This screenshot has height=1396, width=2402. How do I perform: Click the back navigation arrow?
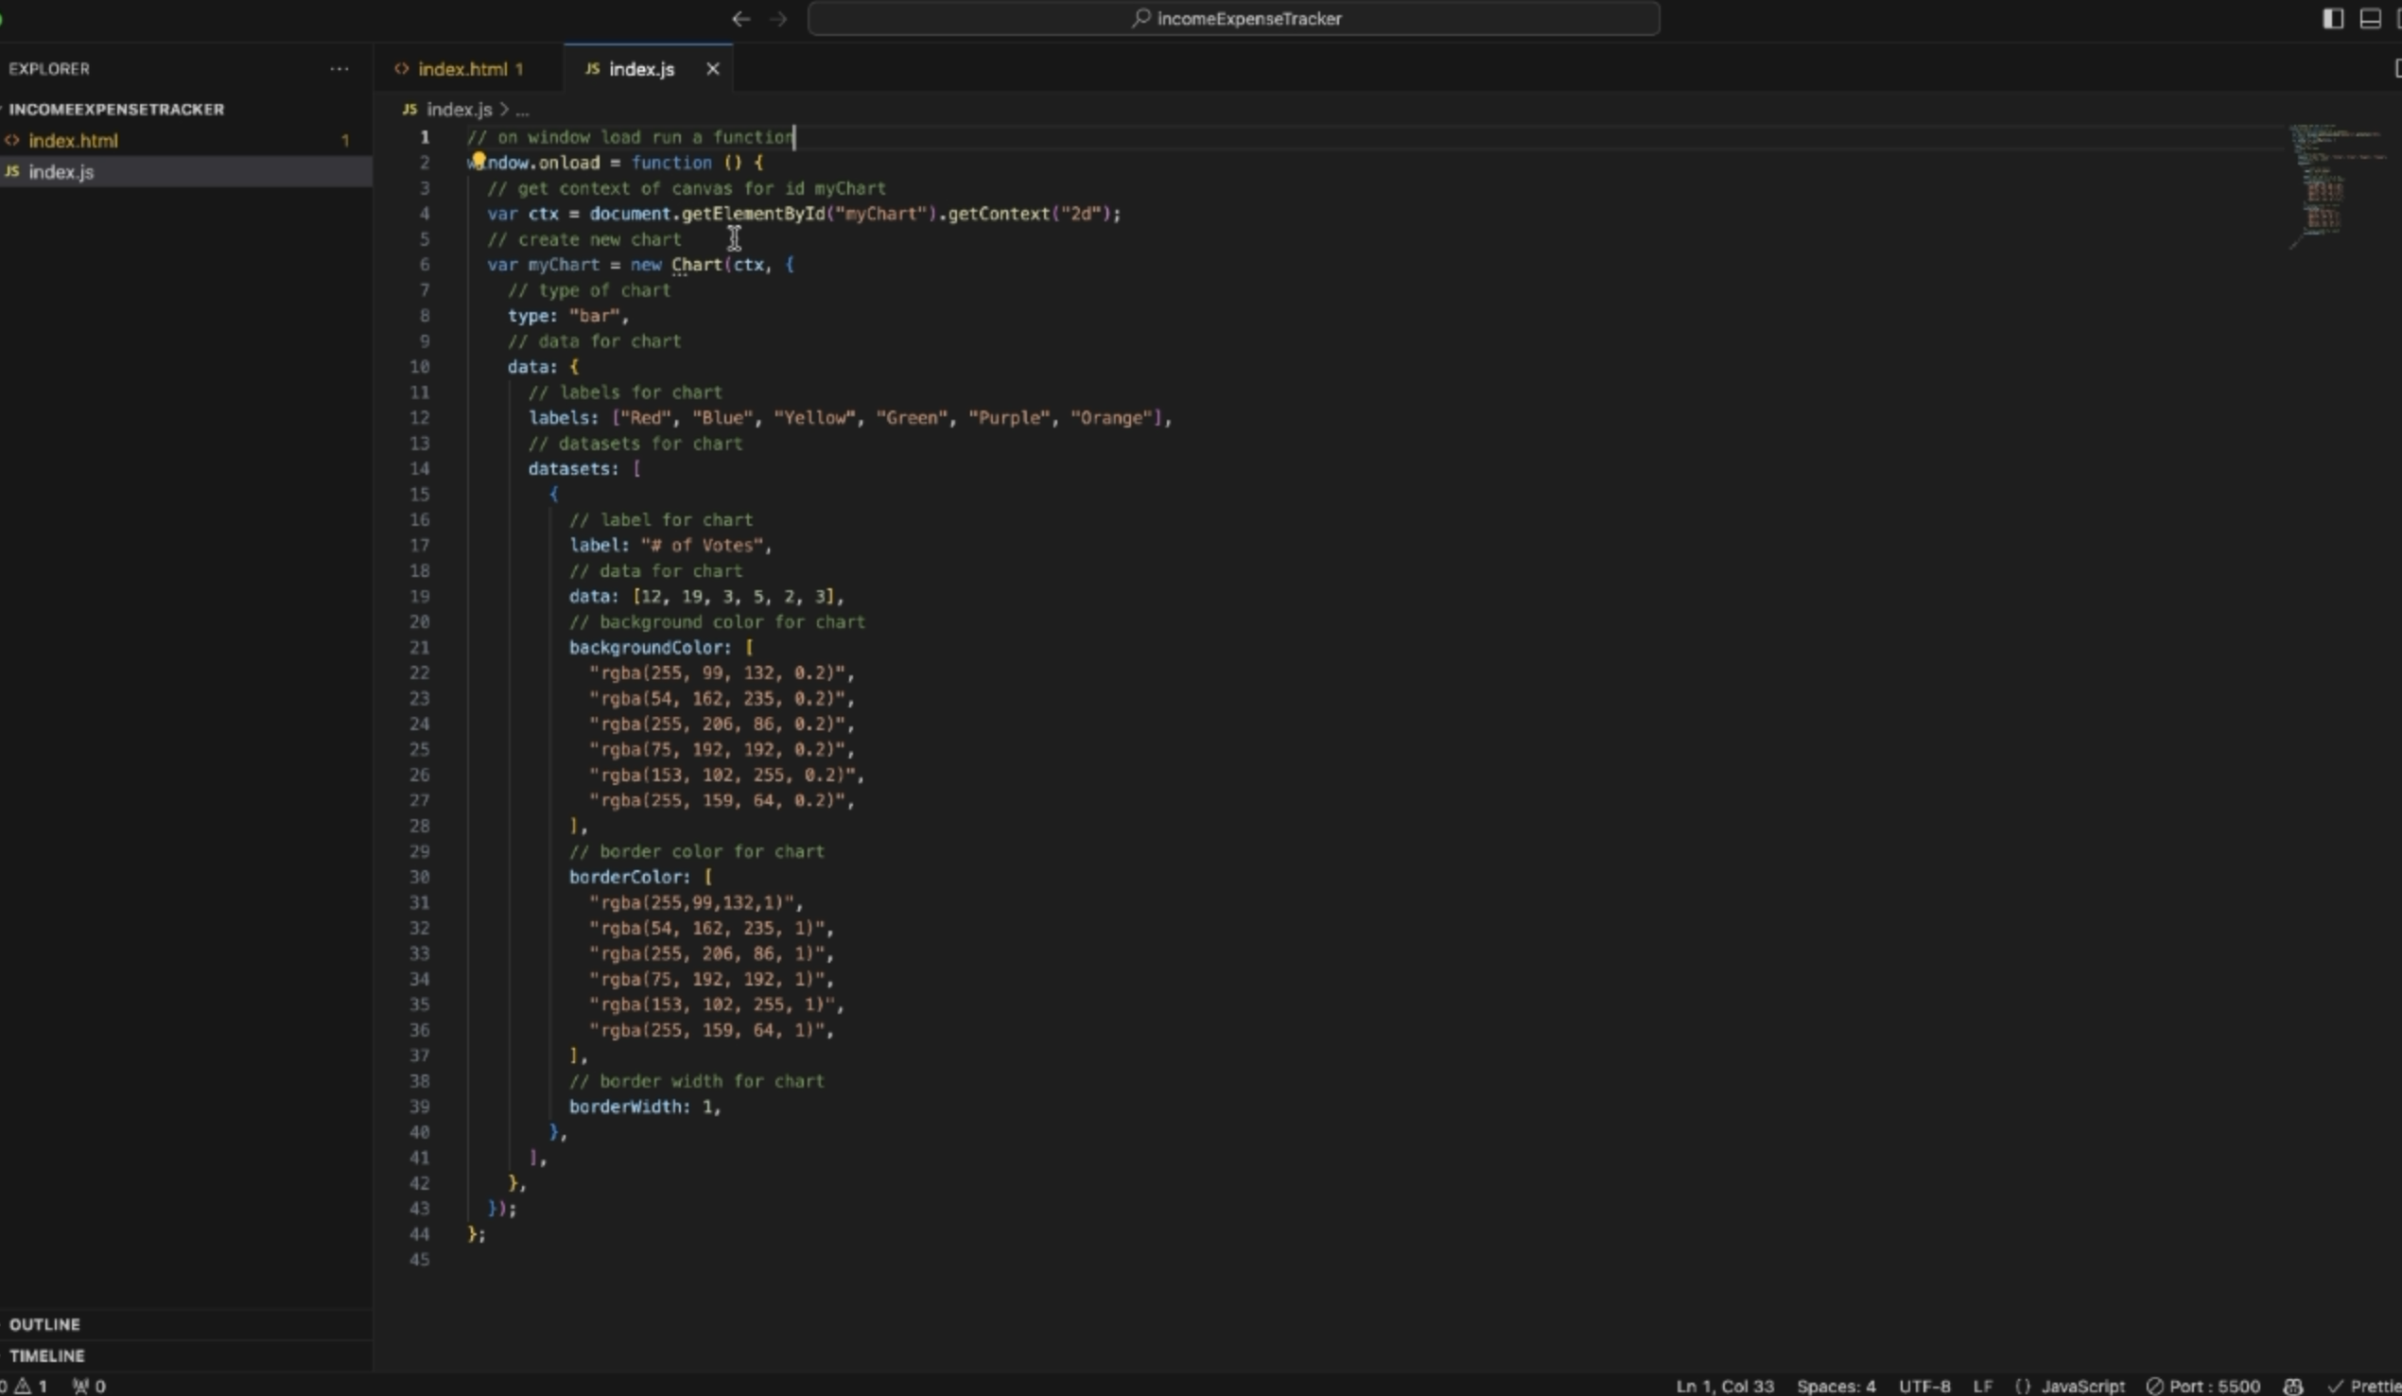[740, 19]
